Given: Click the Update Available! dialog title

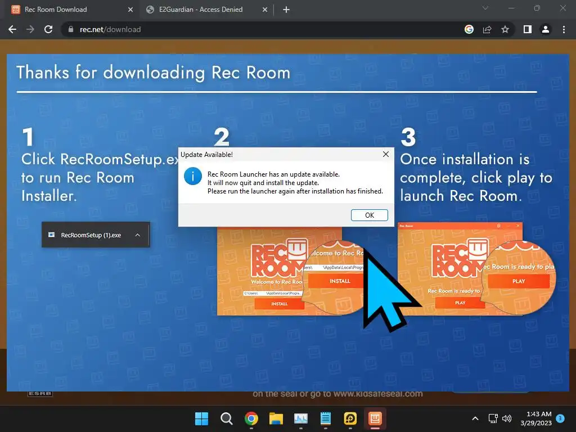Looking at the screenshot, I should pyautogui.click(x=206, y=155).
